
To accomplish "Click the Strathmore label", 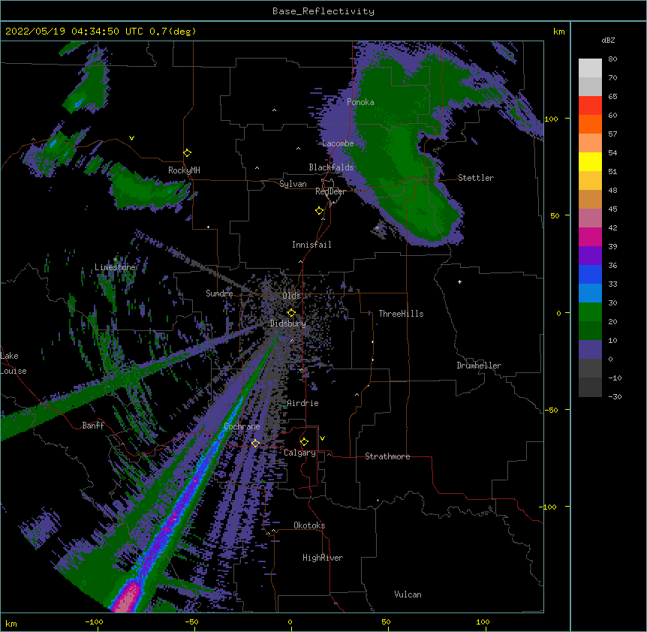I will click(x=387, y=456).
